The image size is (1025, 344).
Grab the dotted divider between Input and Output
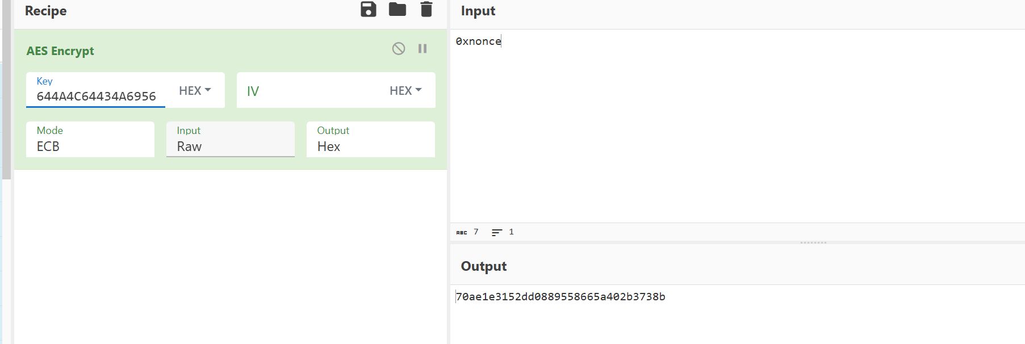pos(813,242)
